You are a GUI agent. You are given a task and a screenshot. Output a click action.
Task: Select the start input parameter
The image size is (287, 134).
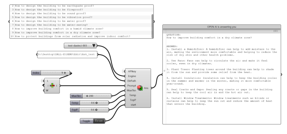[x=133, y=105]
